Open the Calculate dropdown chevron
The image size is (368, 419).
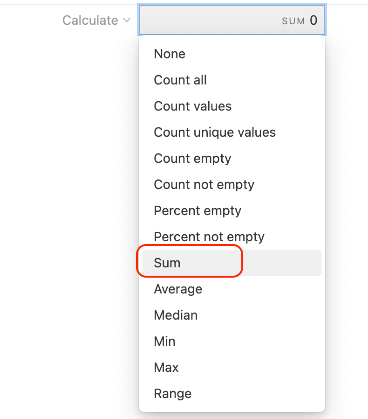click(x=127, y=21)
